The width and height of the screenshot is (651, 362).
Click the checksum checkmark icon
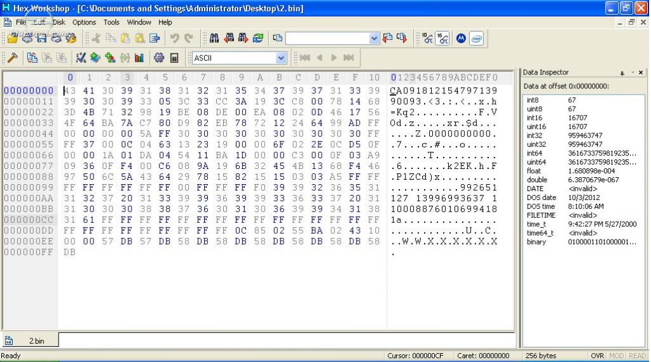pyautogui.click(x=81, y=58)
